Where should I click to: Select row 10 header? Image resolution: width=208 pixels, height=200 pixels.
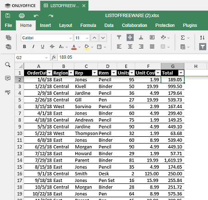click(x=19, y=133)
